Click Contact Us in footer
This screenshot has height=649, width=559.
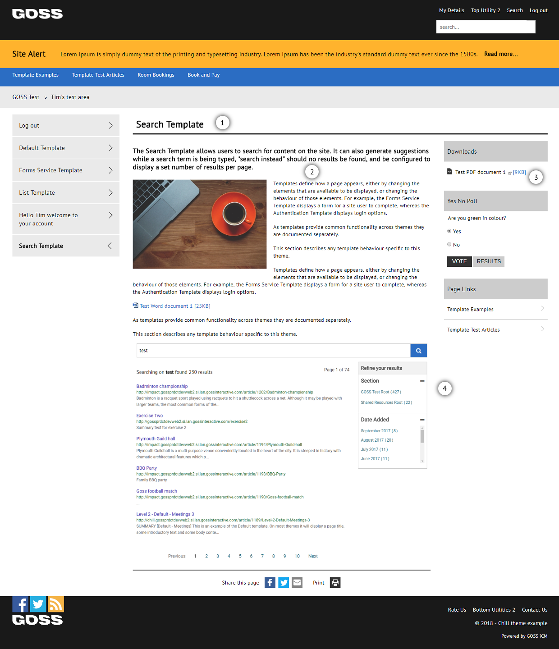535,610
